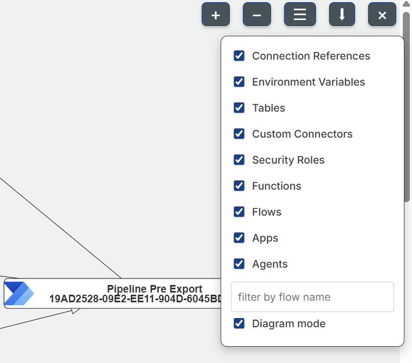Viewport: 412px width, 363px height.
Task: Toggle the hamburger filter menu button
Action: (300, 15)
